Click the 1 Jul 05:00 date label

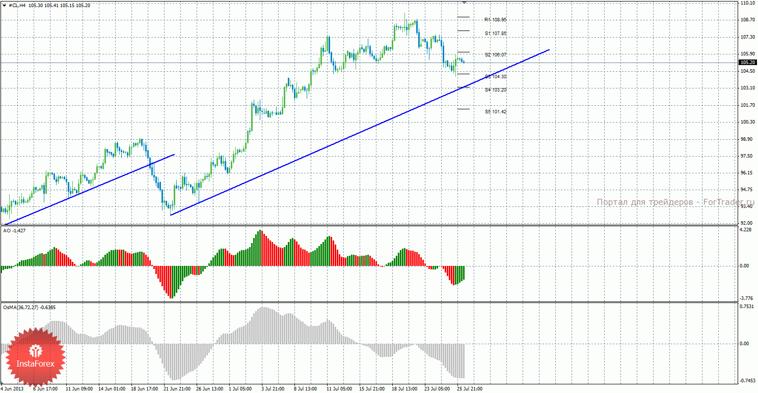(240, 389)
